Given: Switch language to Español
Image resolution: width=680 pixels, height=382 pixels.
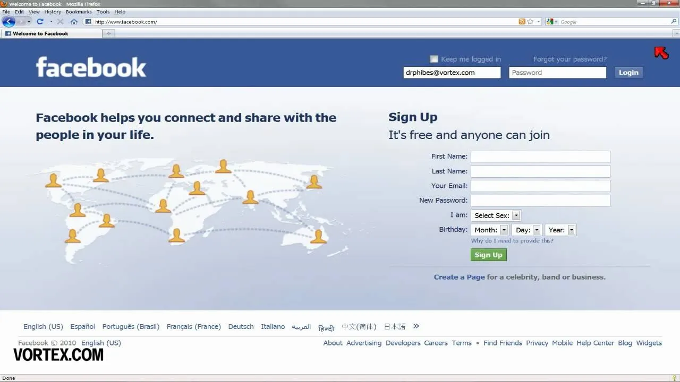Looking at the screenshot, I should 83,326.
